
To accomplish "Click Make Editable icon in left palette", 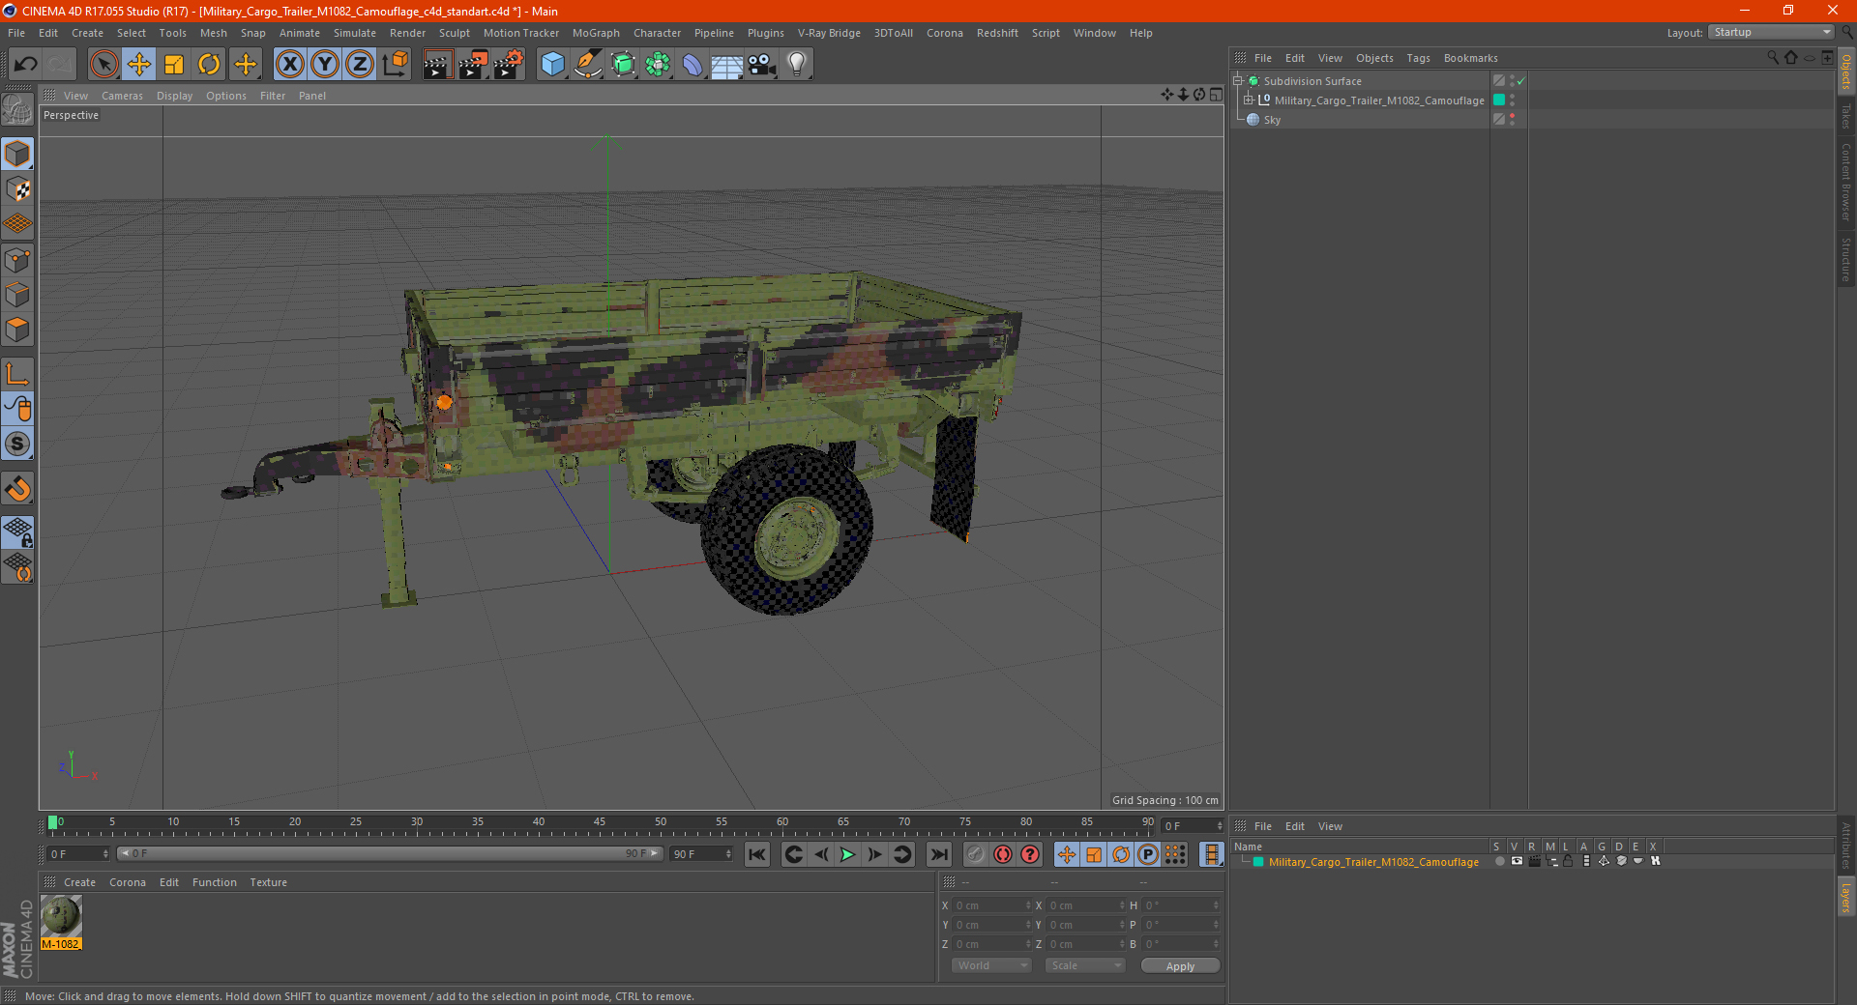I will [17, 110].
